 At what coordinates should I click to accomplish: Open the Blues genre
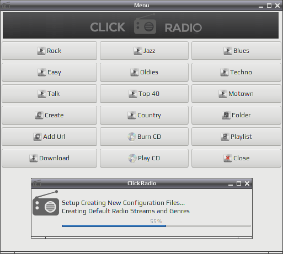236,51
